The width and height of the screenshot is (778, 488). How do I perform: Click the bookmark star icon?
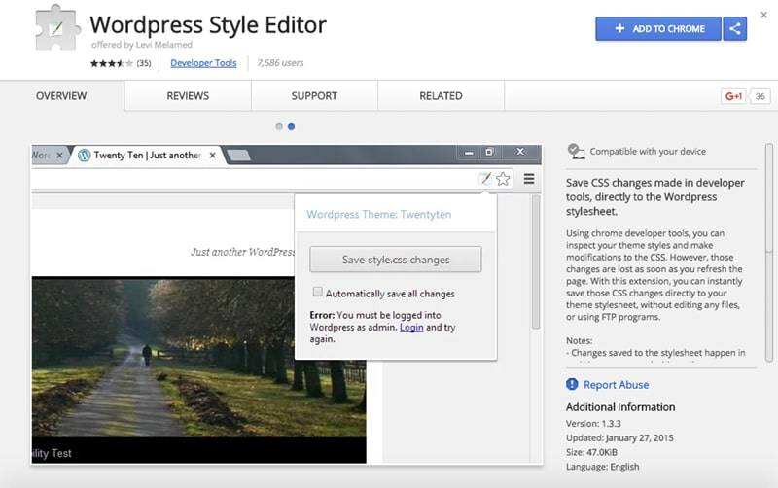[503, 179]
